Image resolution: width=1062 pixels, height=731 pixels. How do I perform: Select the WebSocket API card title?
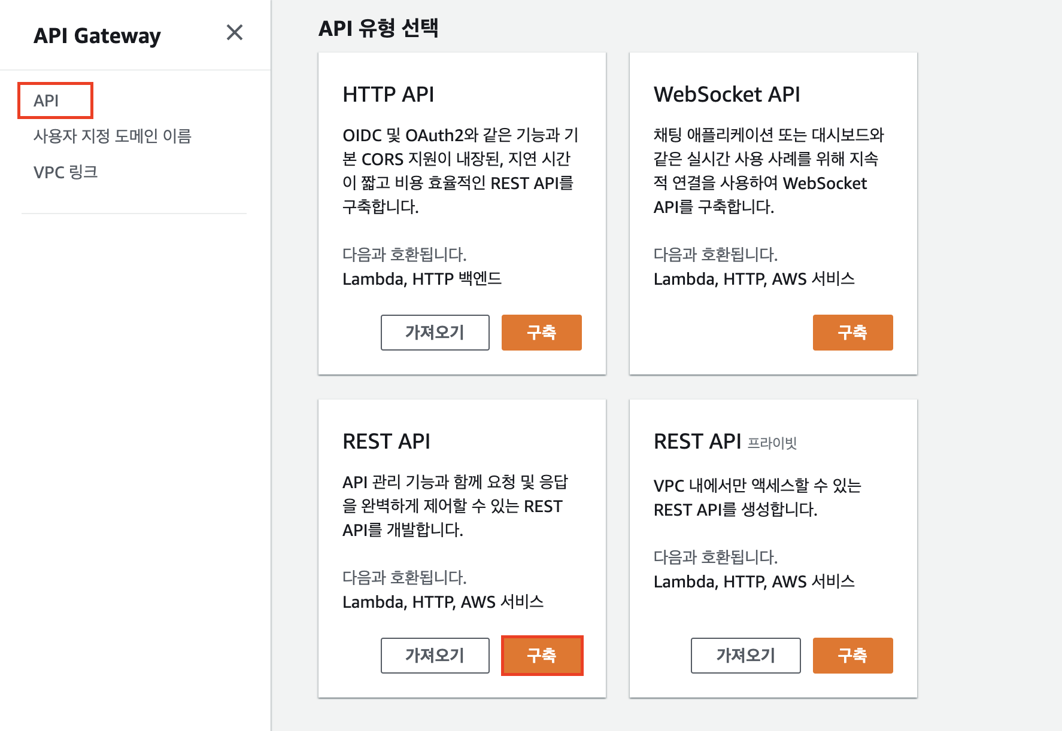click(x=727, y=95)
